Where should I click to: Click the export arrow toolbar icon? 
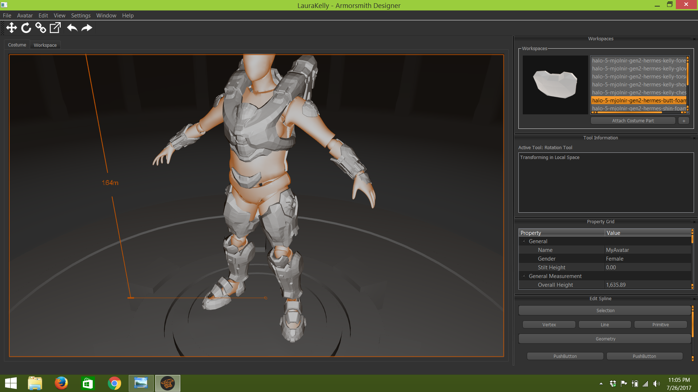pos(55,28)
